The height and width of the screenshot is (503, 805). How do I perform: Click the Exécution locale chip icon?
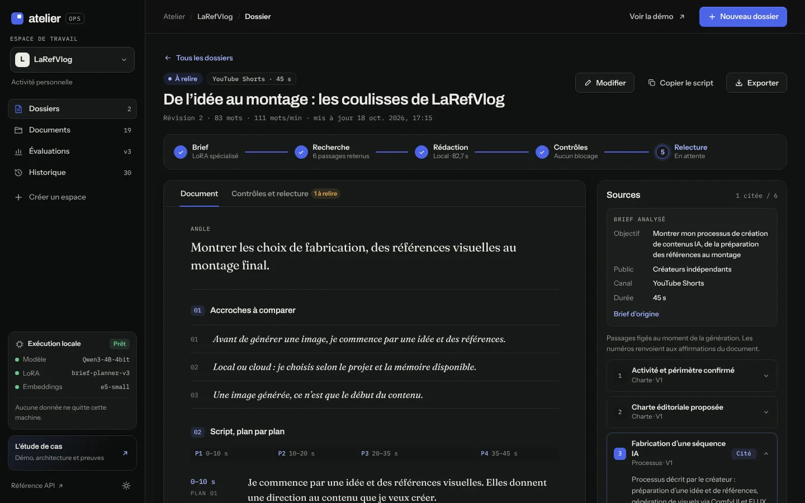tap(20, 344)
